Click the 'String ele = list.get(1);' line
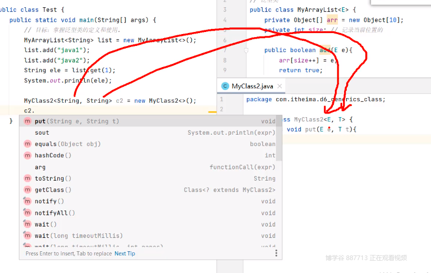431x273 pixels. [x=70, y=70]
